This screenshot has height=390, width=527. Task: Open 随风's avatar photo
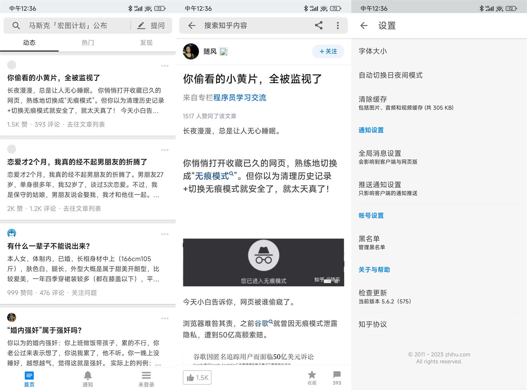click(191, 51)
